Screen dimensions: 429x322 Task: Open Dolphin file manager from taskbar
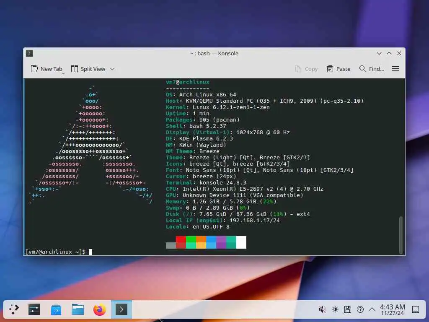[78, 309]
